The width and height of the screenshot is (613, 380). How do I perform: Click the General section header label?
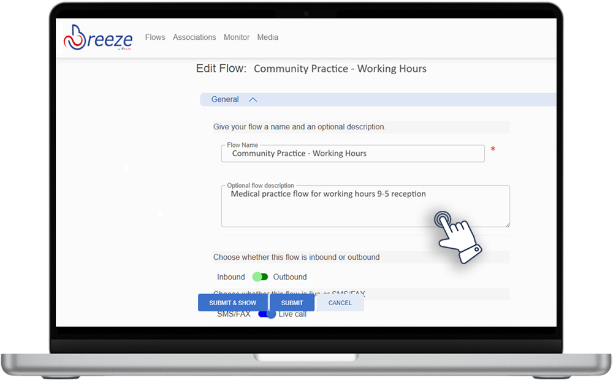[225, 99]
